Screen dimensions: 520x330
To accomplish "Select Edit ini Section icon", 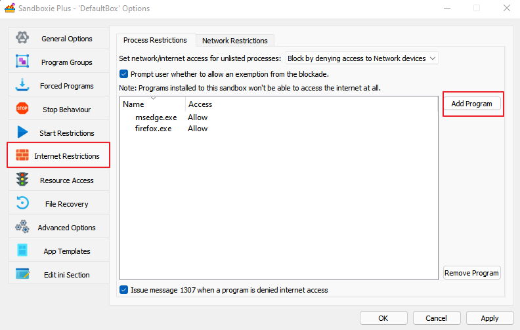I will click(22, 275).
